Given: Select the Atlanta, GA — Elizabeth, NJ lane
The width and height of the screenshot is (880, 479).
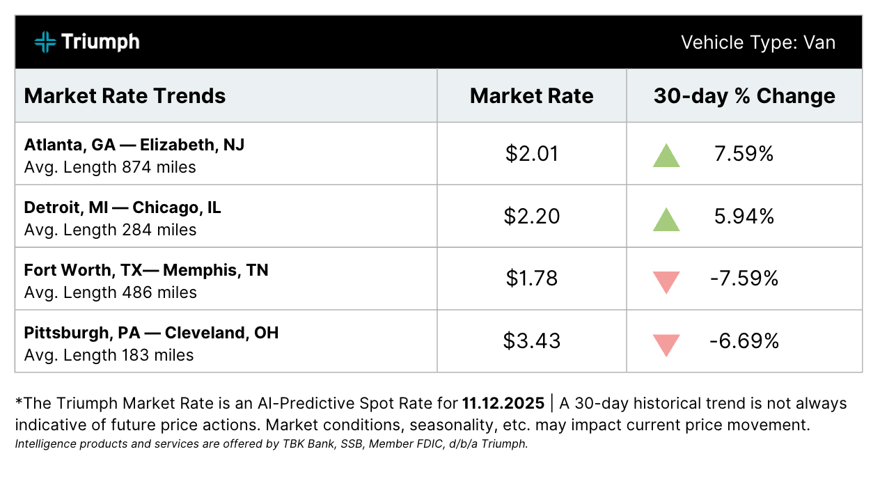Looking at the screenshot, I should 134,145.
